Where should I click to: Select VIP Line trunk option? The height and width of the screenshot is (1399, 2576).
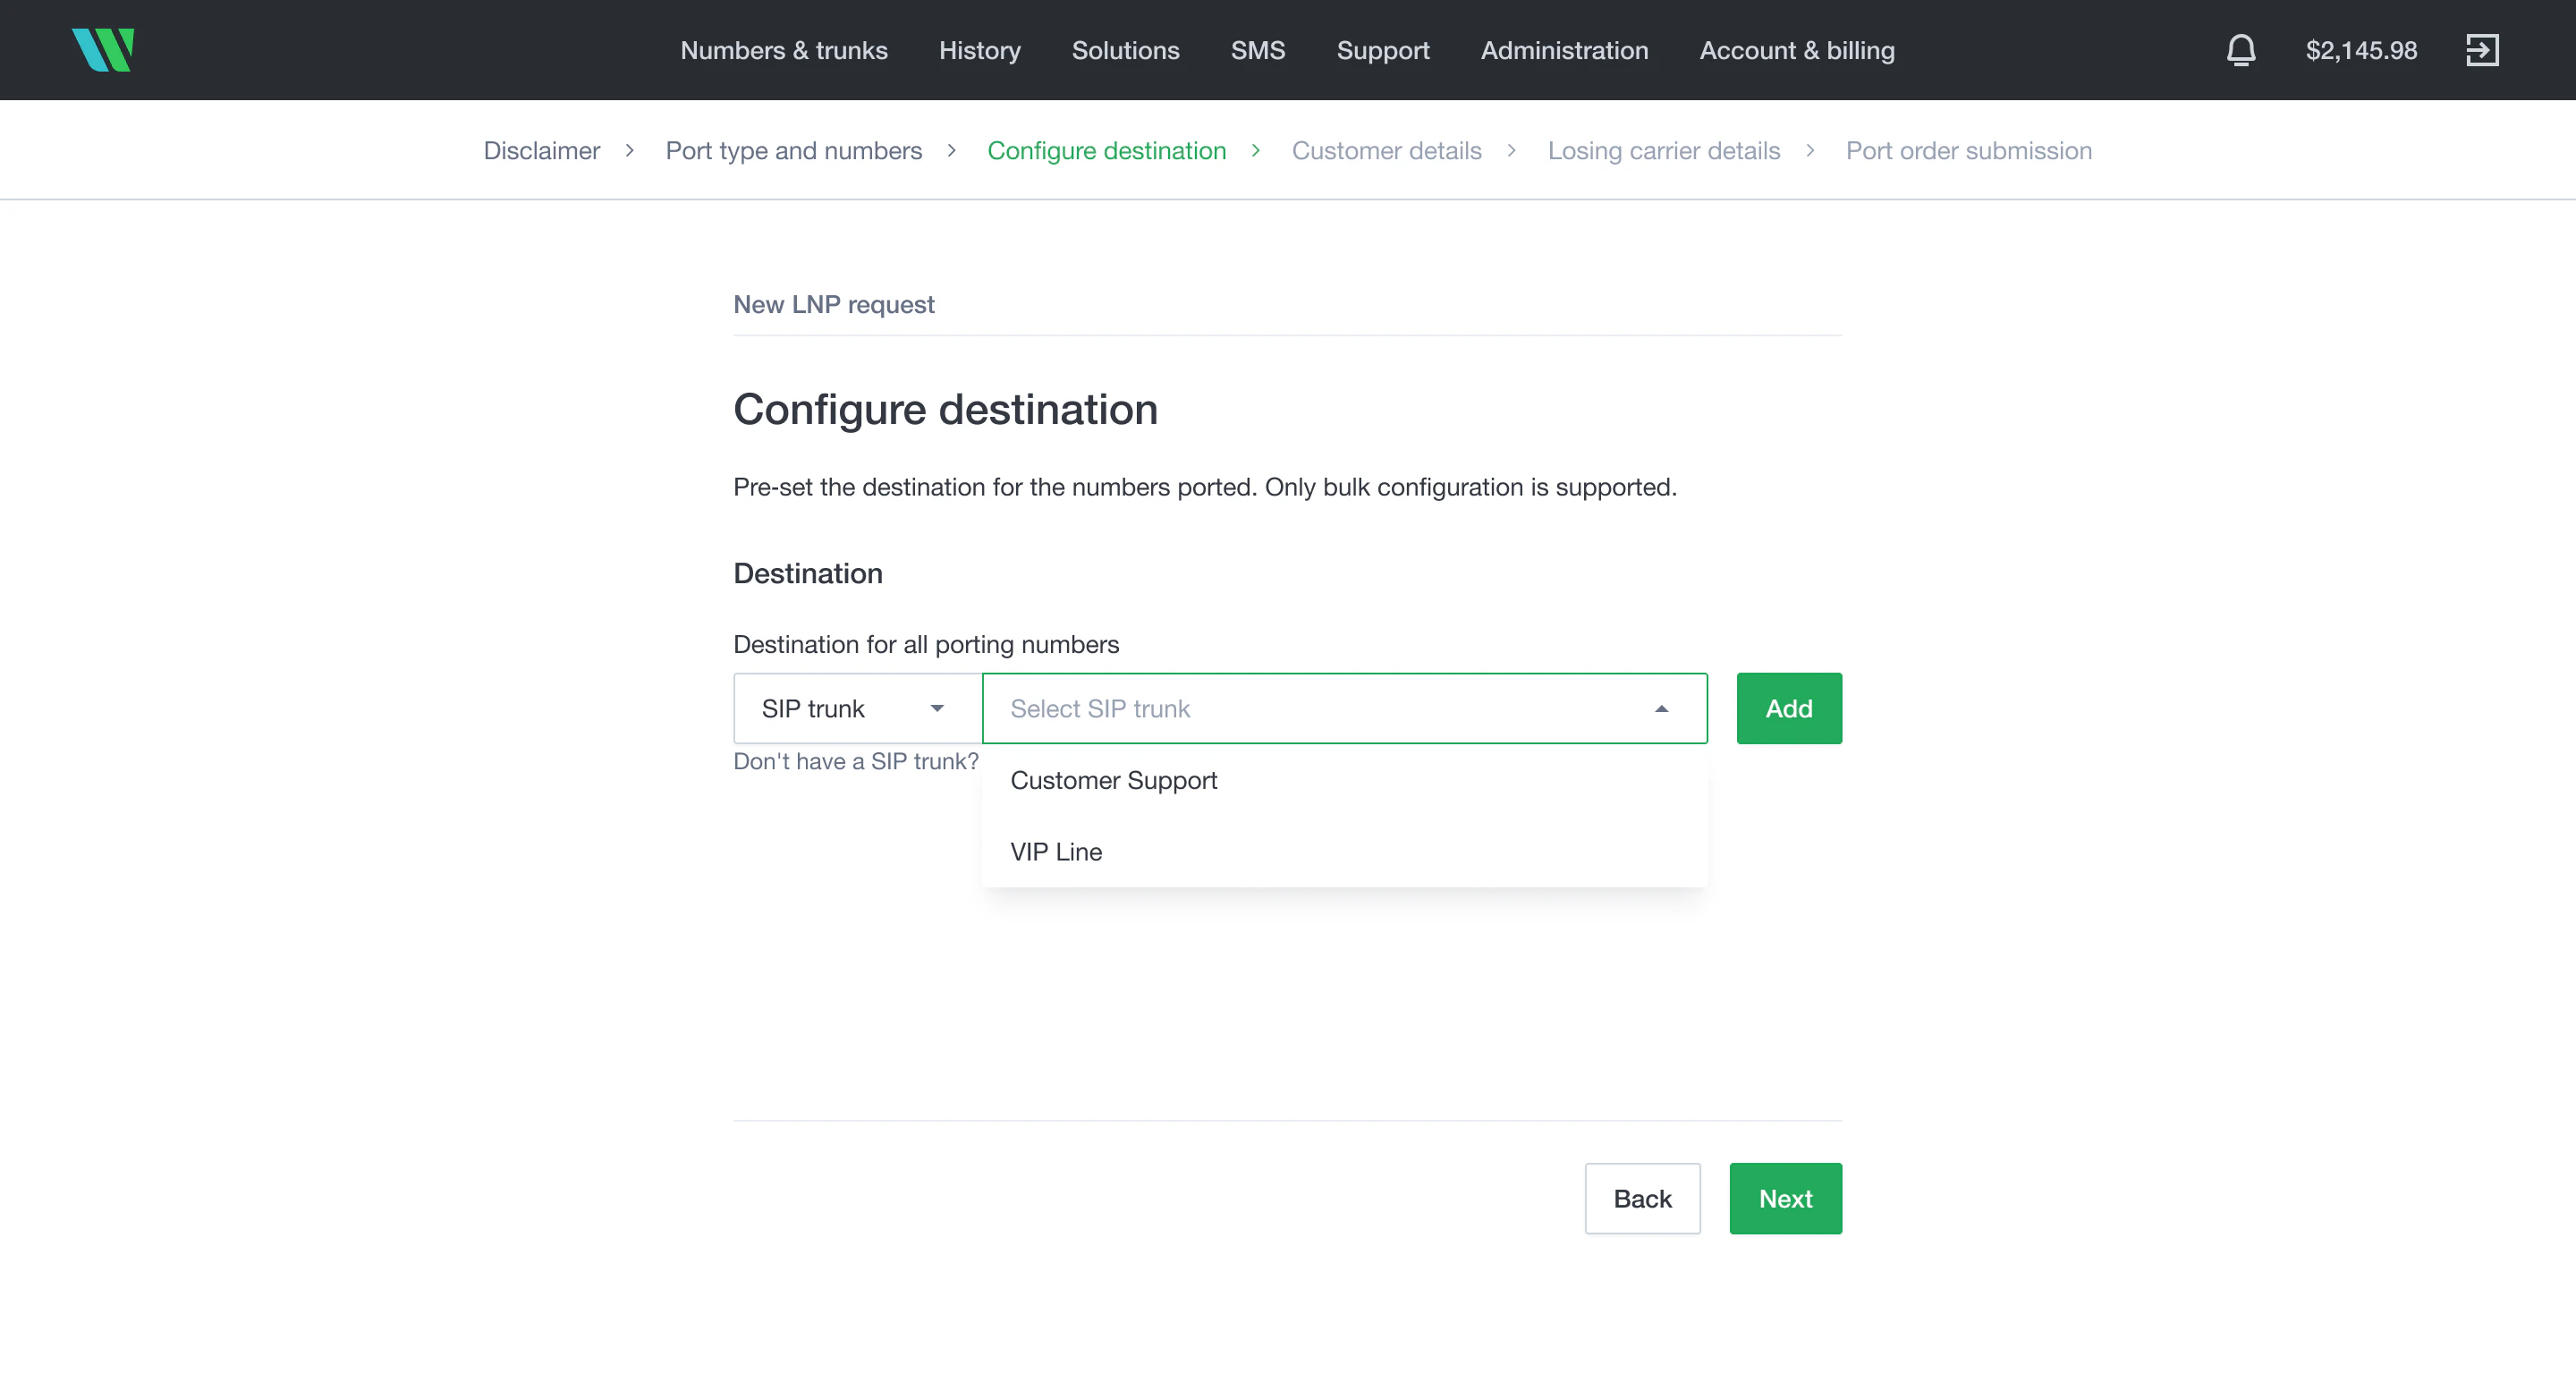point(1056,851)
